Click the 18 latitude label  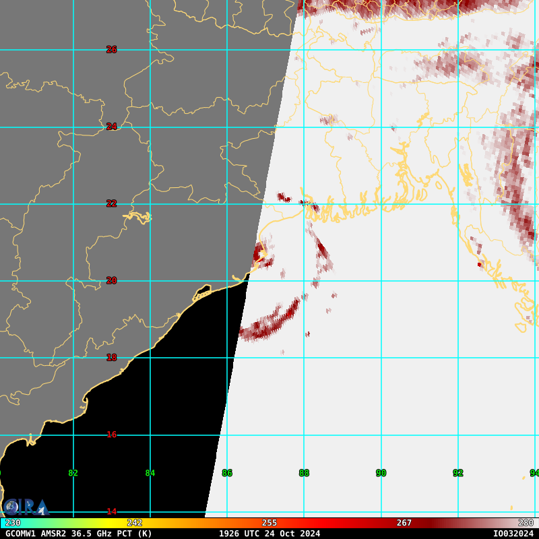(x=111, y=358)
